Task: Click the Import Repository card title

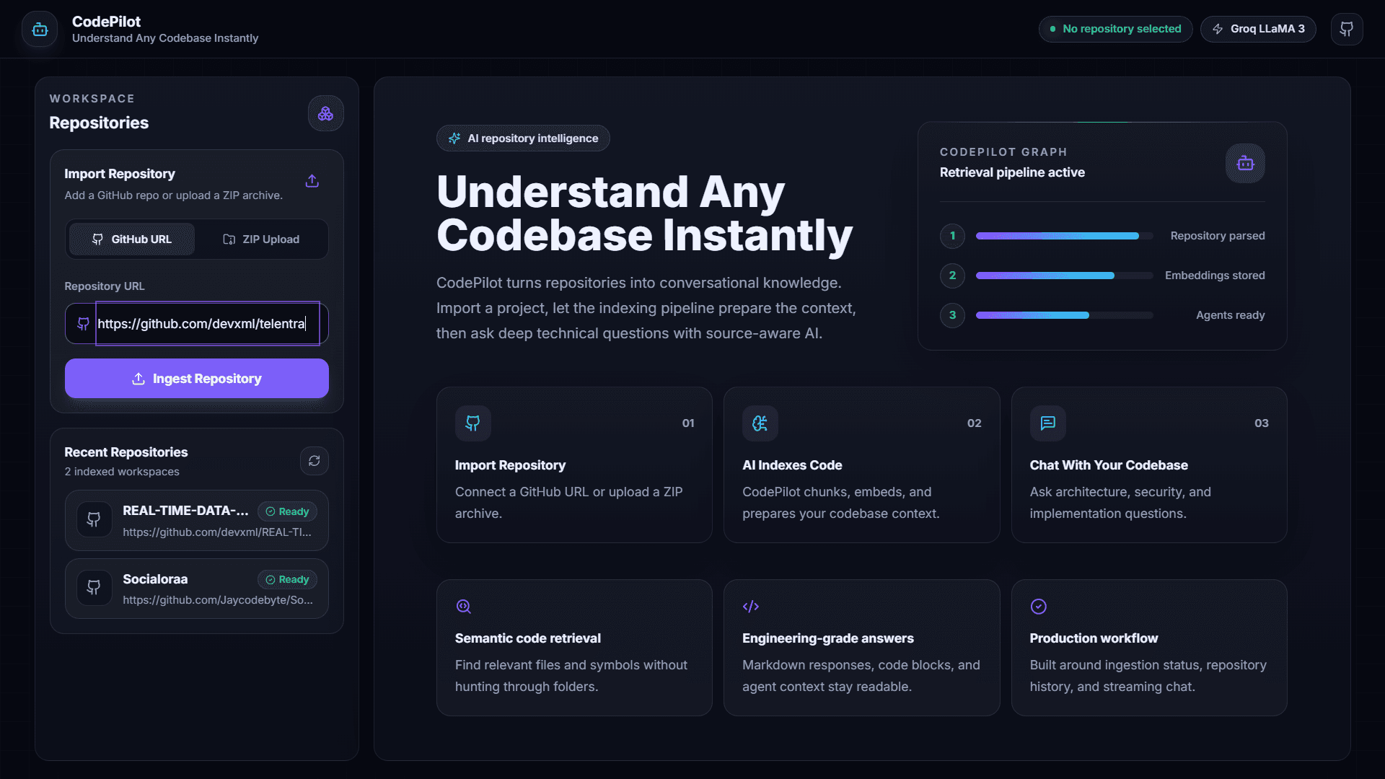Action: click(x=510, y=465)
